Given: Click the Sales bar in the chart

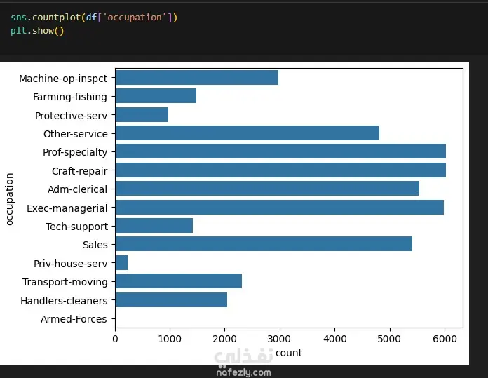Looking at the screenshot, I should tap(264, 244).
